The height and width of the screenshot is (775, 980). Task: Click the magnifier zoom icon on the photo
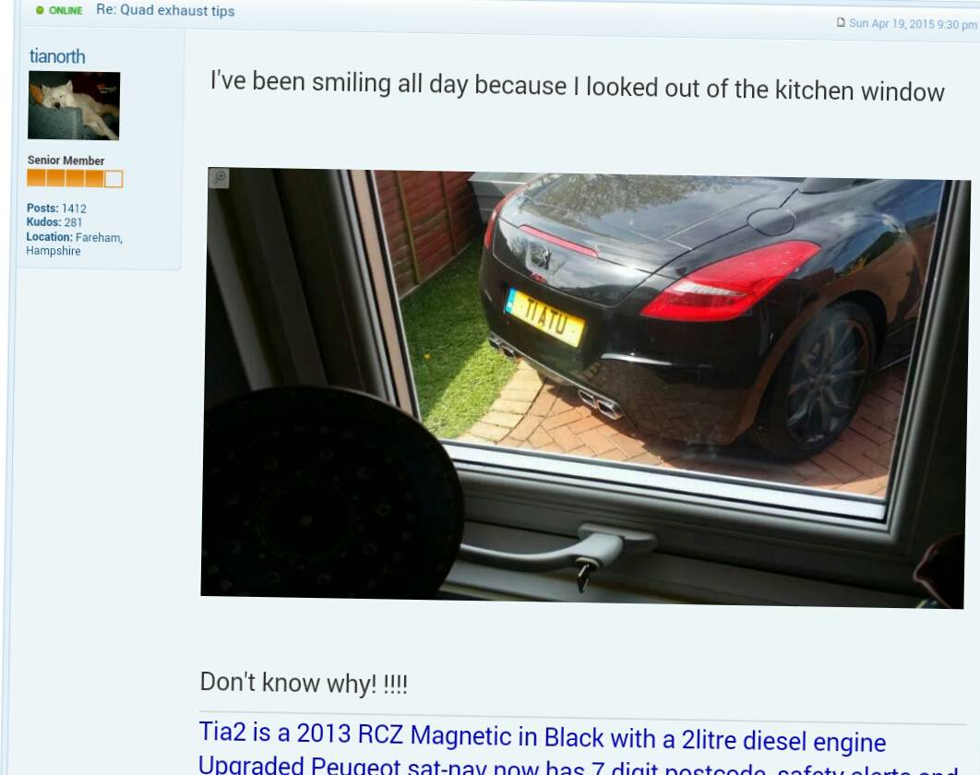click(220, 178)
